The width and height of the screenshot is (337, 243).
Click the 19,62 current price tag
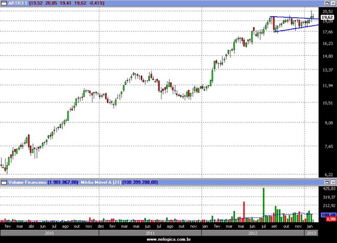tap(327, 17)
